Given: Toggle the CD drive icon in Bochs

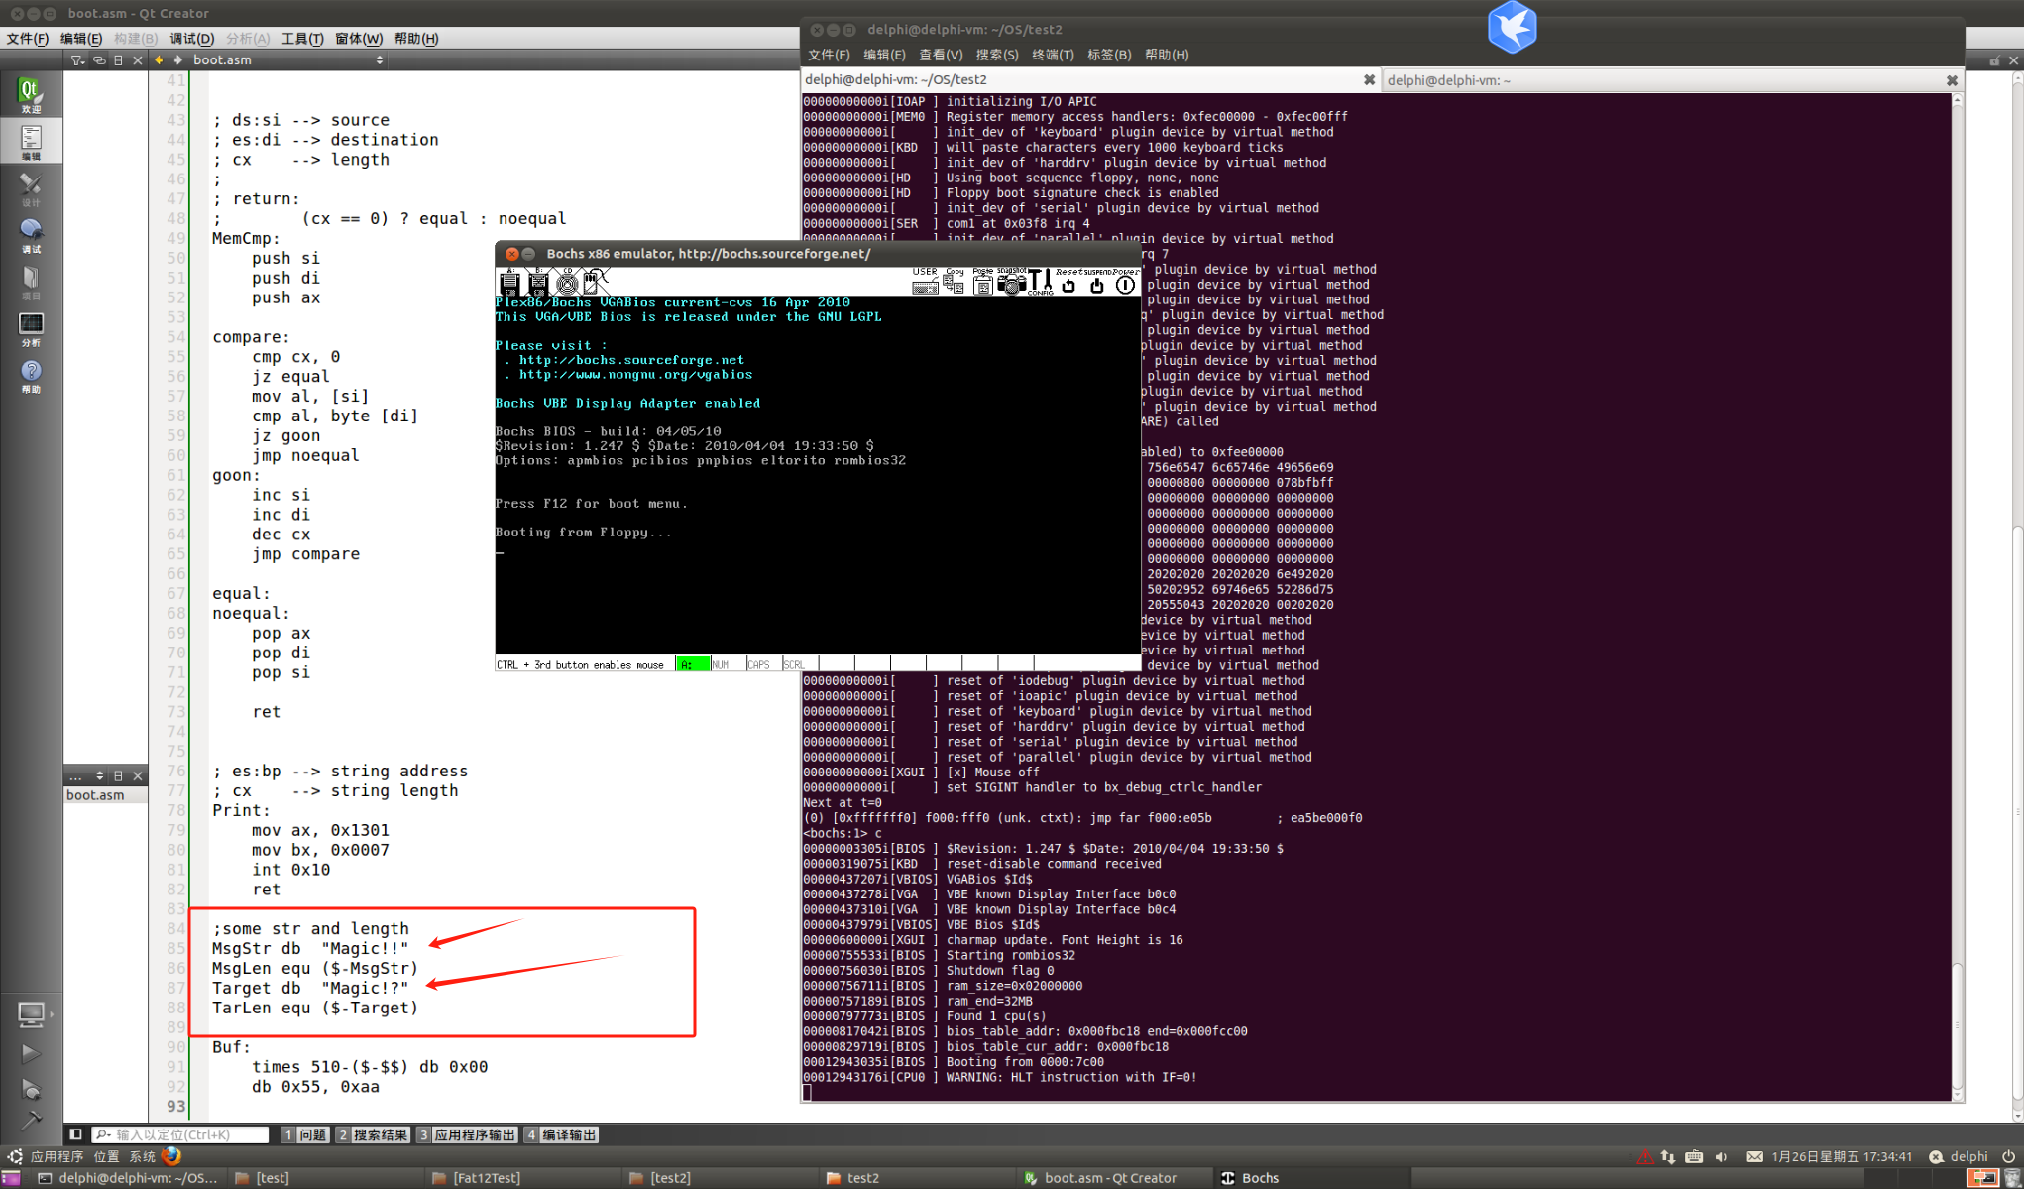Looking at the screenshot, I should (x=567, y=284).
